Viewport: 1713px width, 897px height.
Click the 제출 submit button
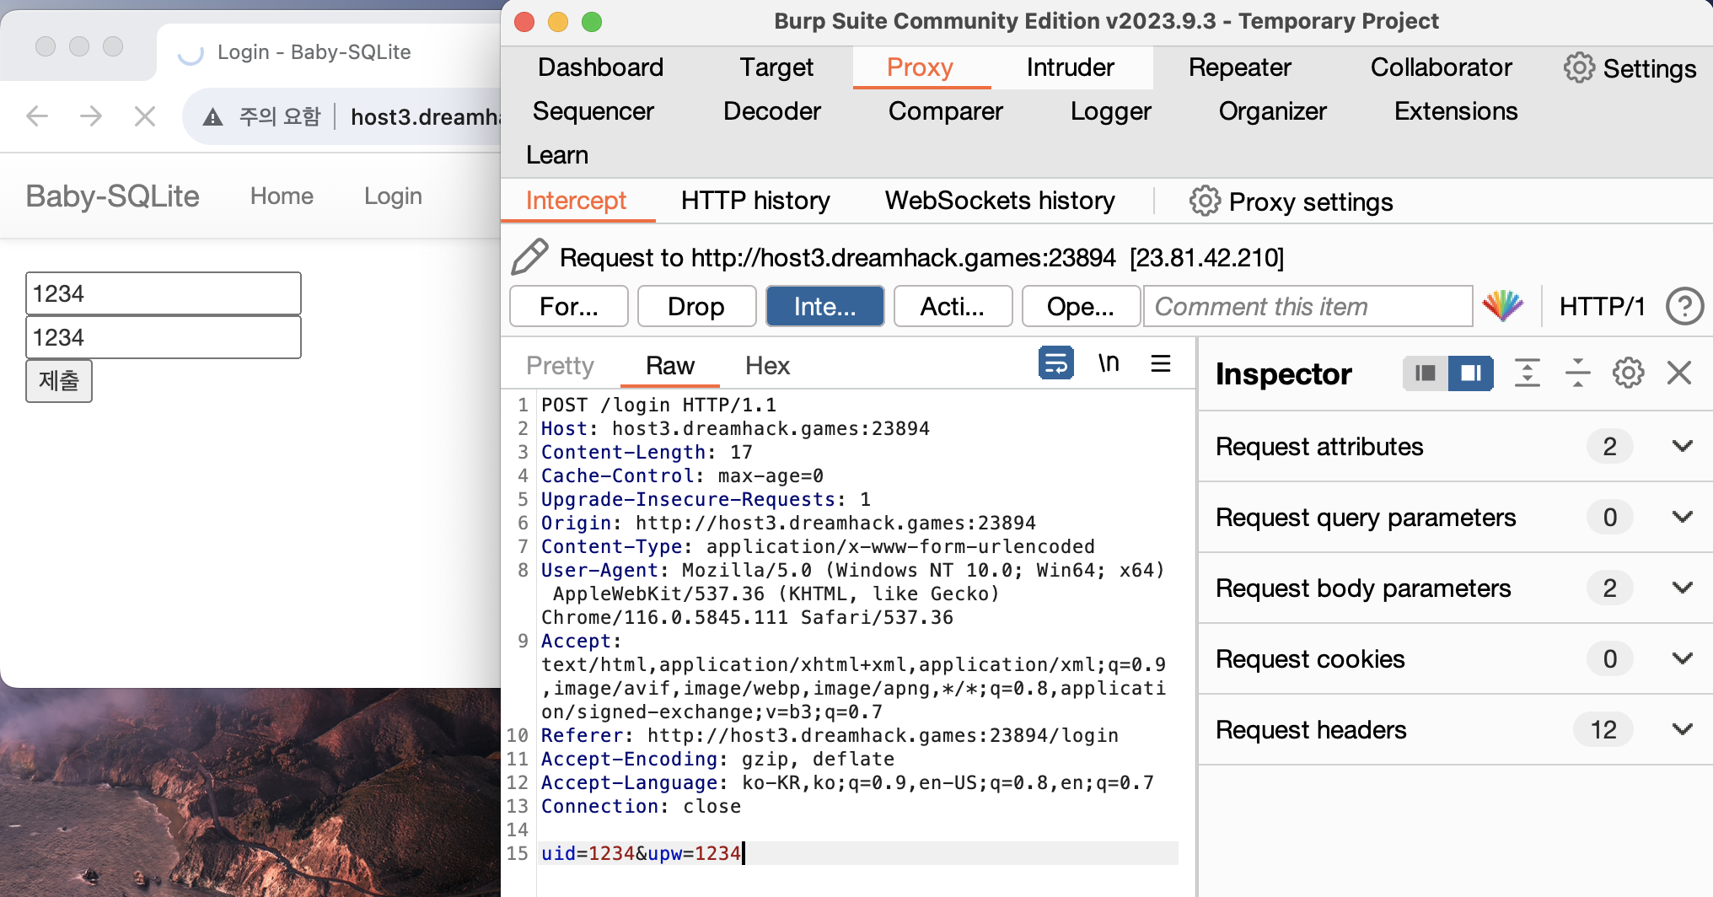pos(59,381)
